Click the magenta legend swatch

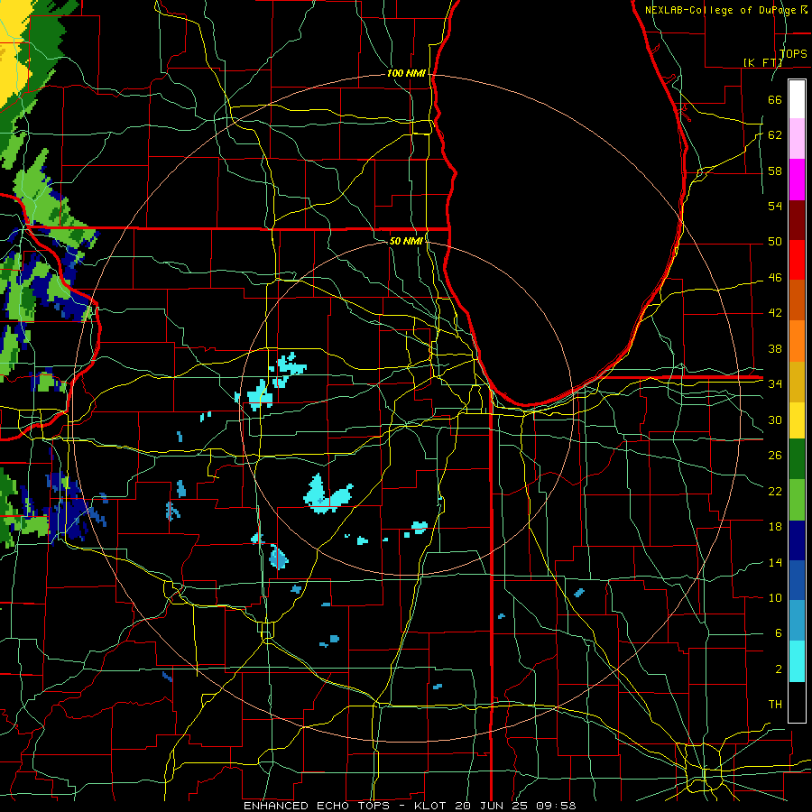[797, 180]
